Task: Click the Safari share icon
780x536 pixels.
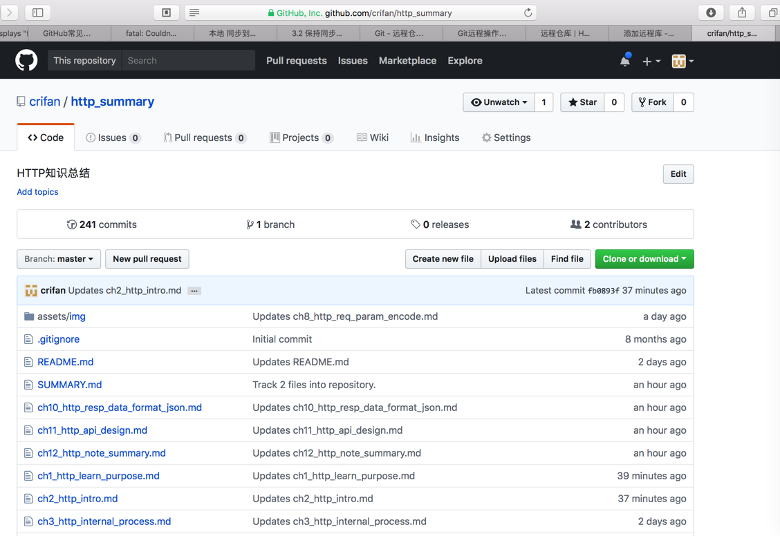Action: [742, 12]
